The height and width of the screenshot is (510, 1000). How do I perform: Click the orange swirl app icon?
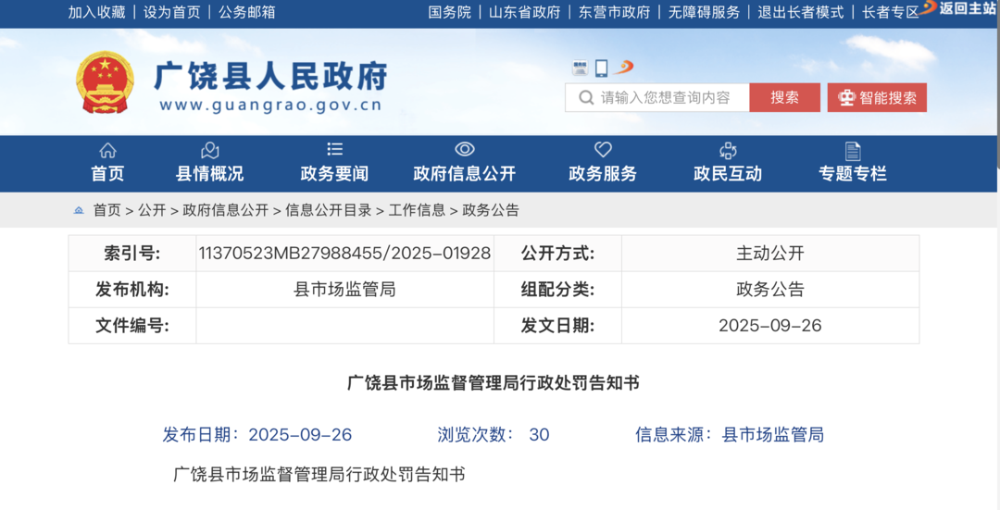(624, 68)
